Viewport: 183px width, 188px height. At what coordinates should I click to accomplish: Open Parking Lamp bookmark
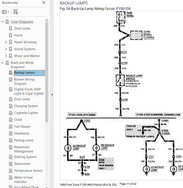(x=24, y=140)
